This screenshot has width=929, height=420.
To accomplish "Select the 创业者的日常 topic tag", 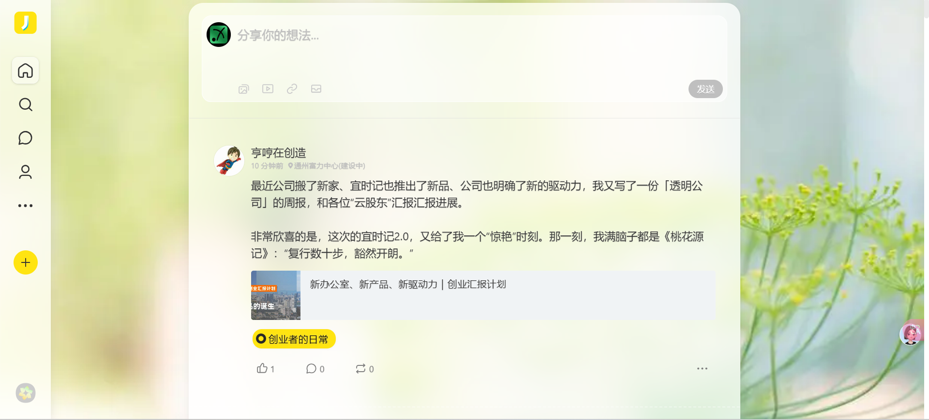I will (294, 339).
